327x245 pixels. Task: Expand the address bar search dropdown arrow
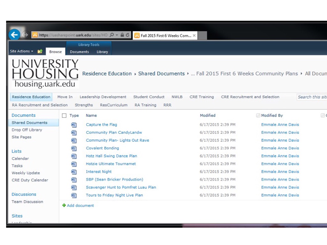(117, 35)
